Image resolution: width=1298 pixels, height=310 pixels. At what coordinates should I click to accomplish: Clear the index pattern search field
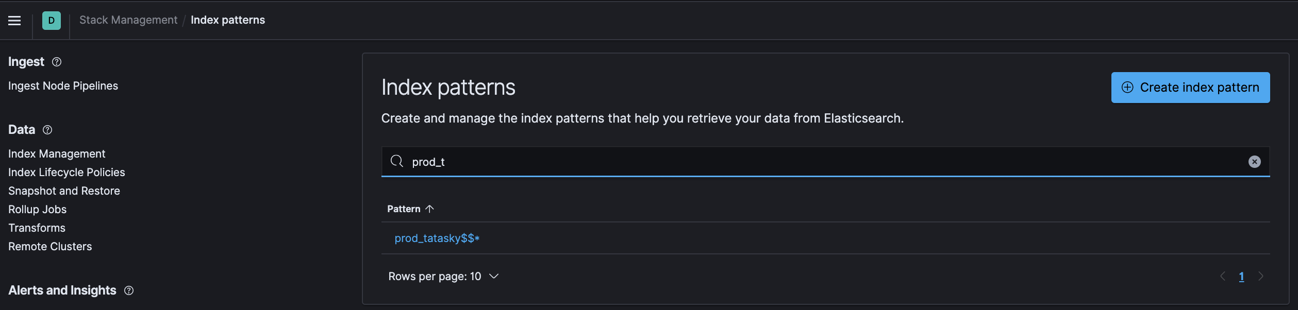tap(1254, 162)
